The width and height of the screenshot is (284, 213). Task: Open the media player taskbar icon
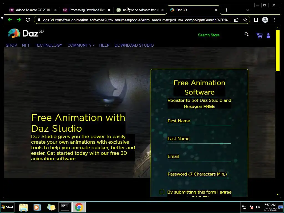coord(37,207)
